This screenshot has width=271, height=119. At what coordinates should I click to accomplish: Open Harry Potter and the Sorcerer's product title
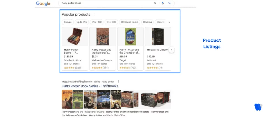[101, 51]
